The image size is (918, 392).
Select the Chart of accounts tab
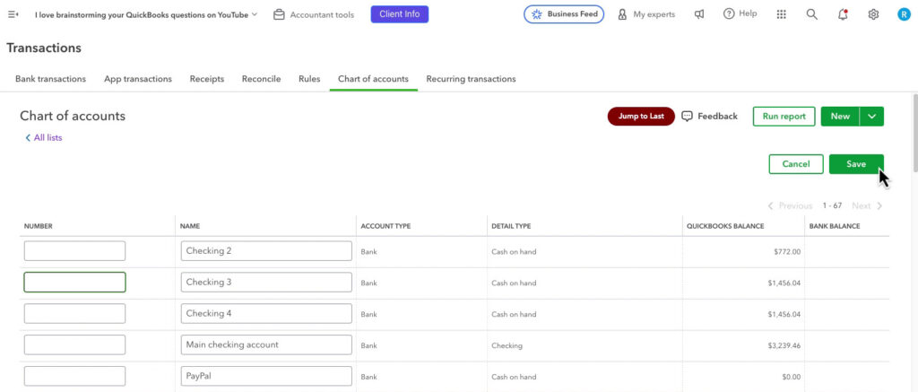click(374, 79)
